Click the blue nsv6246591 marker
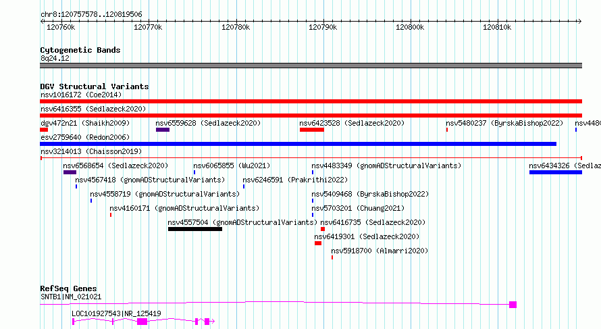Screen dimensions: 601x329 point(244,186)
